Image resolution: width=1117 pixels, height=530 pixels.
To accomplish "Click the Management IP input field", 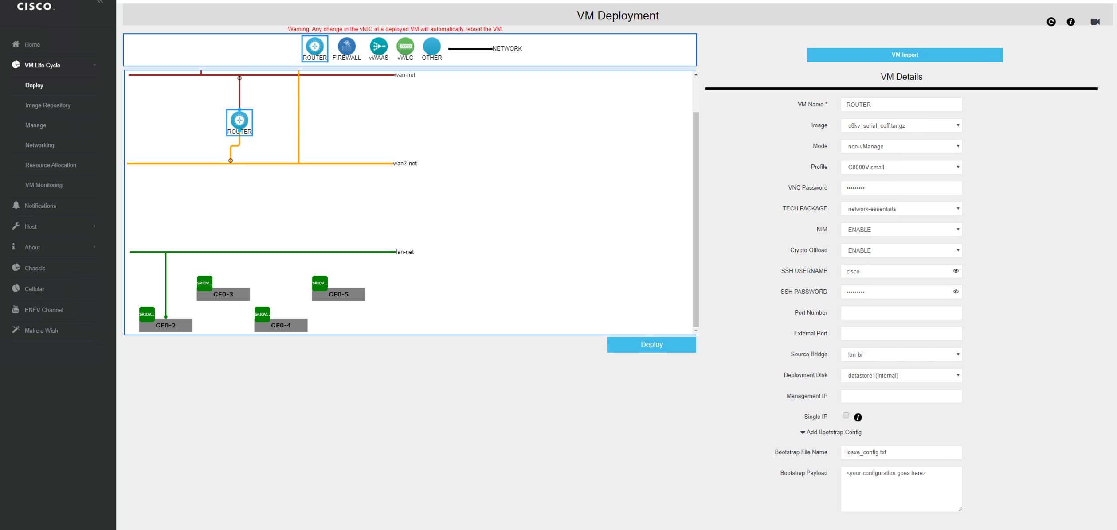I will (901, 396).
